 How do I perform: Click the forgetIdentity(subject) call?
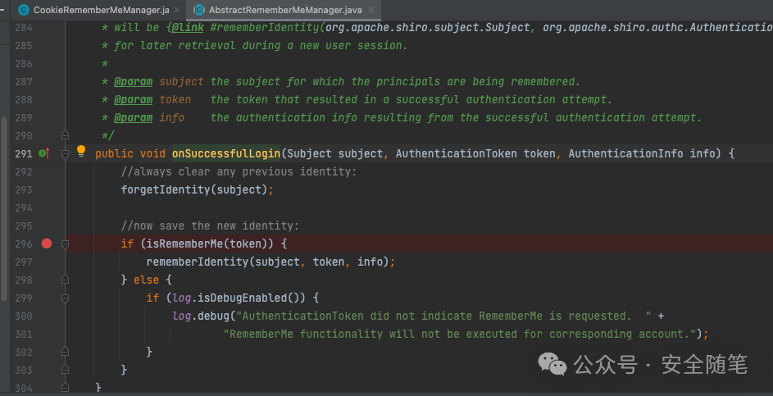(194, 189)
